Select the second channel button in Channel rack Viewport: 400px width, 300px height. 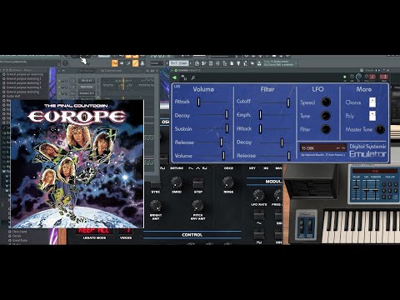point(87,87)
